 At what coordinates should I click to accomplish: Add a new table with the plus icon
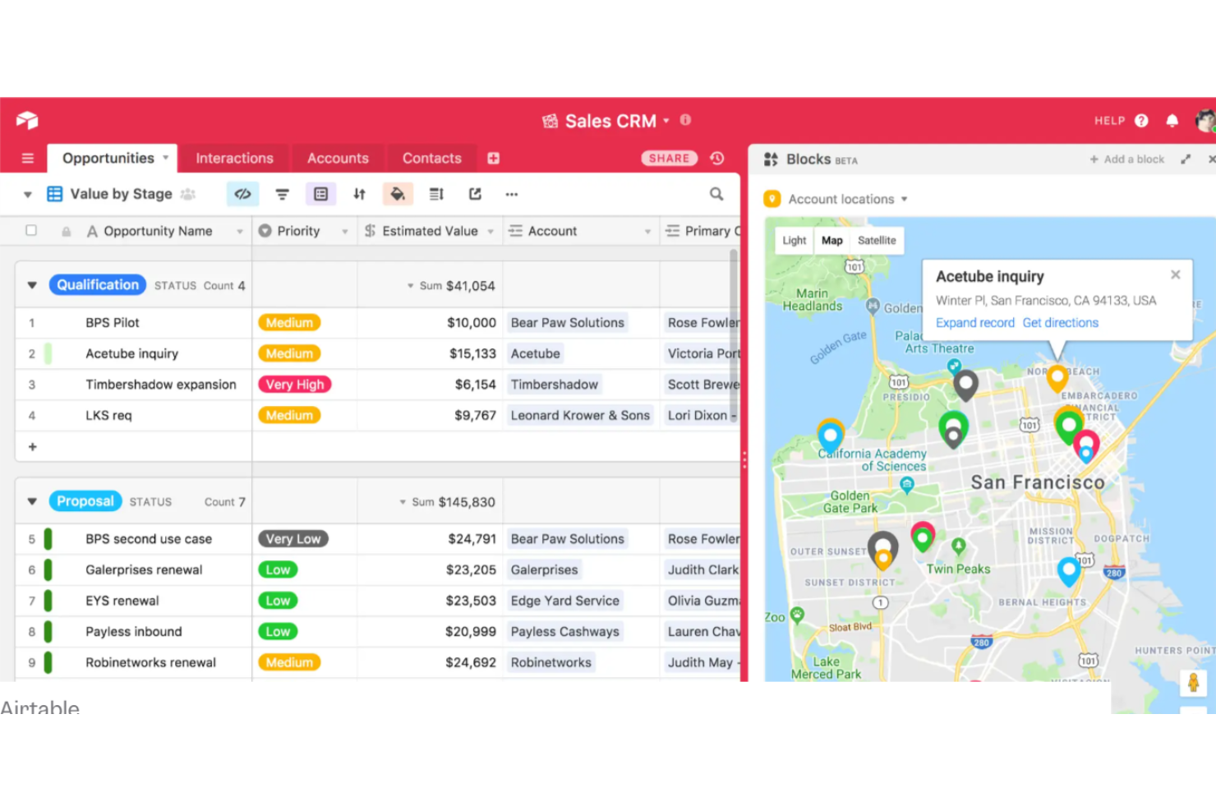(x=493, y=159)
